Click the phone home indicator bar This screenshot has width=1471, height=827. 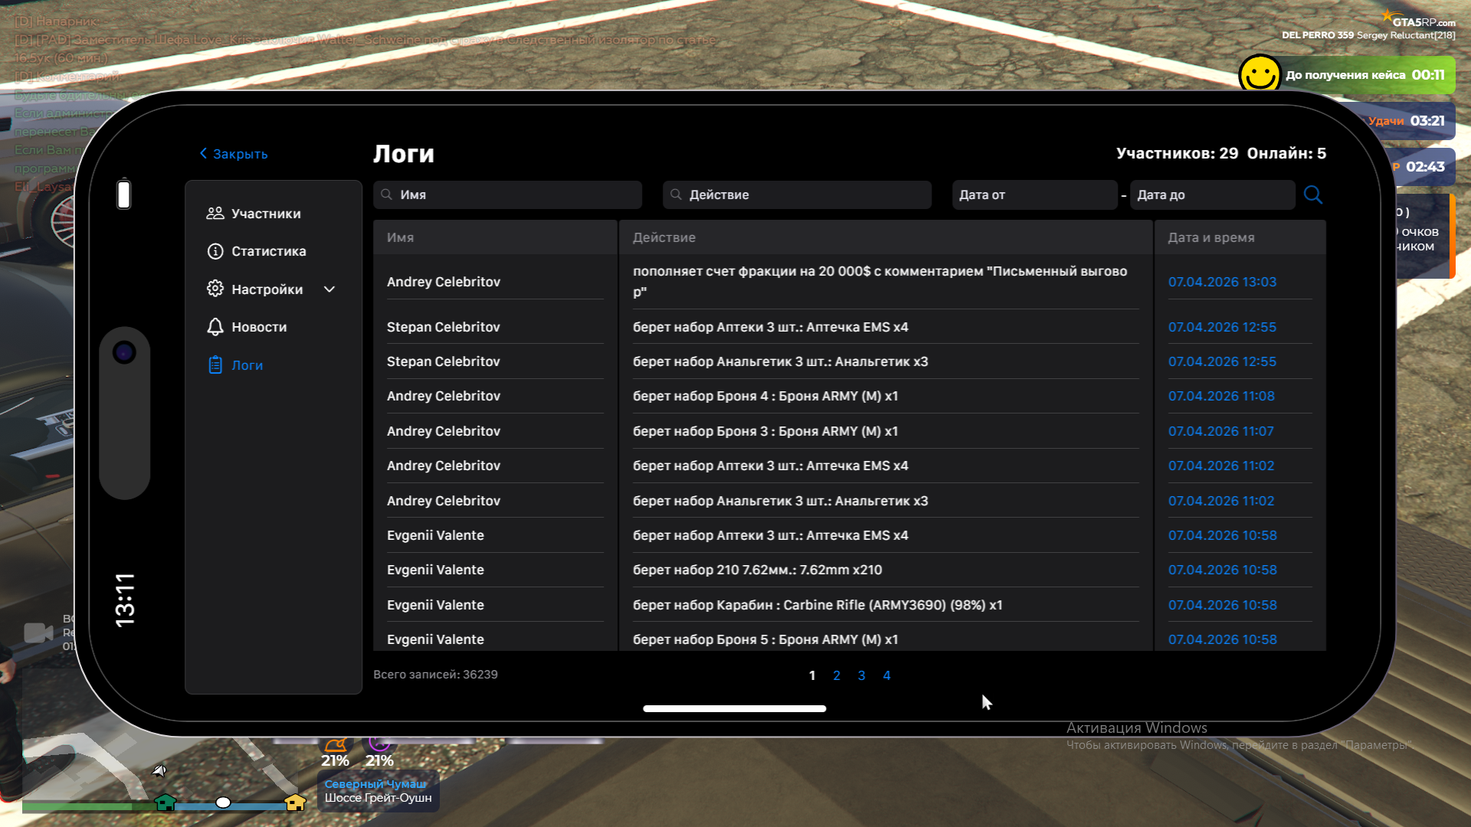734,708
